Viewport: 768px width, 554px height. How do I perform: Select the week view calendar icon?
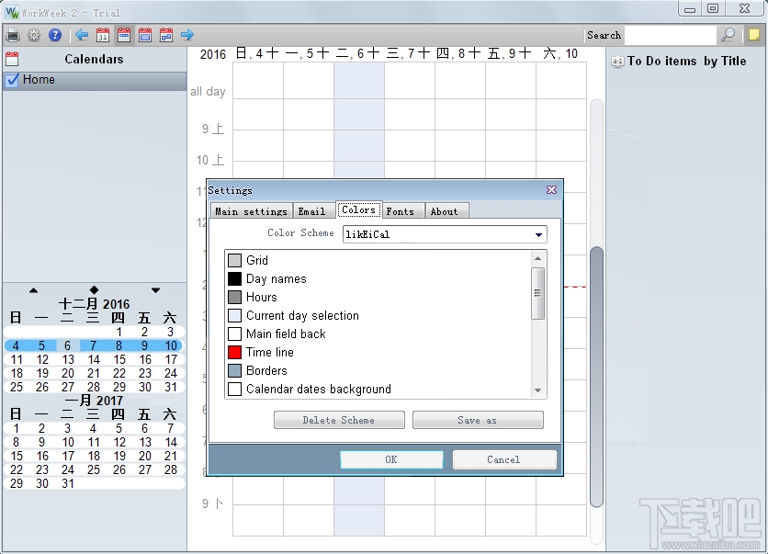click(x=124, y=35)
